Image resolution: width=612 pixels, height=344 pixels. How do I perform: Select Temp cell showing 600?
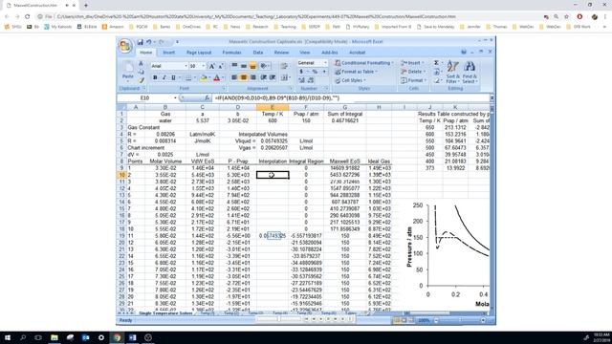click(273, 121)
